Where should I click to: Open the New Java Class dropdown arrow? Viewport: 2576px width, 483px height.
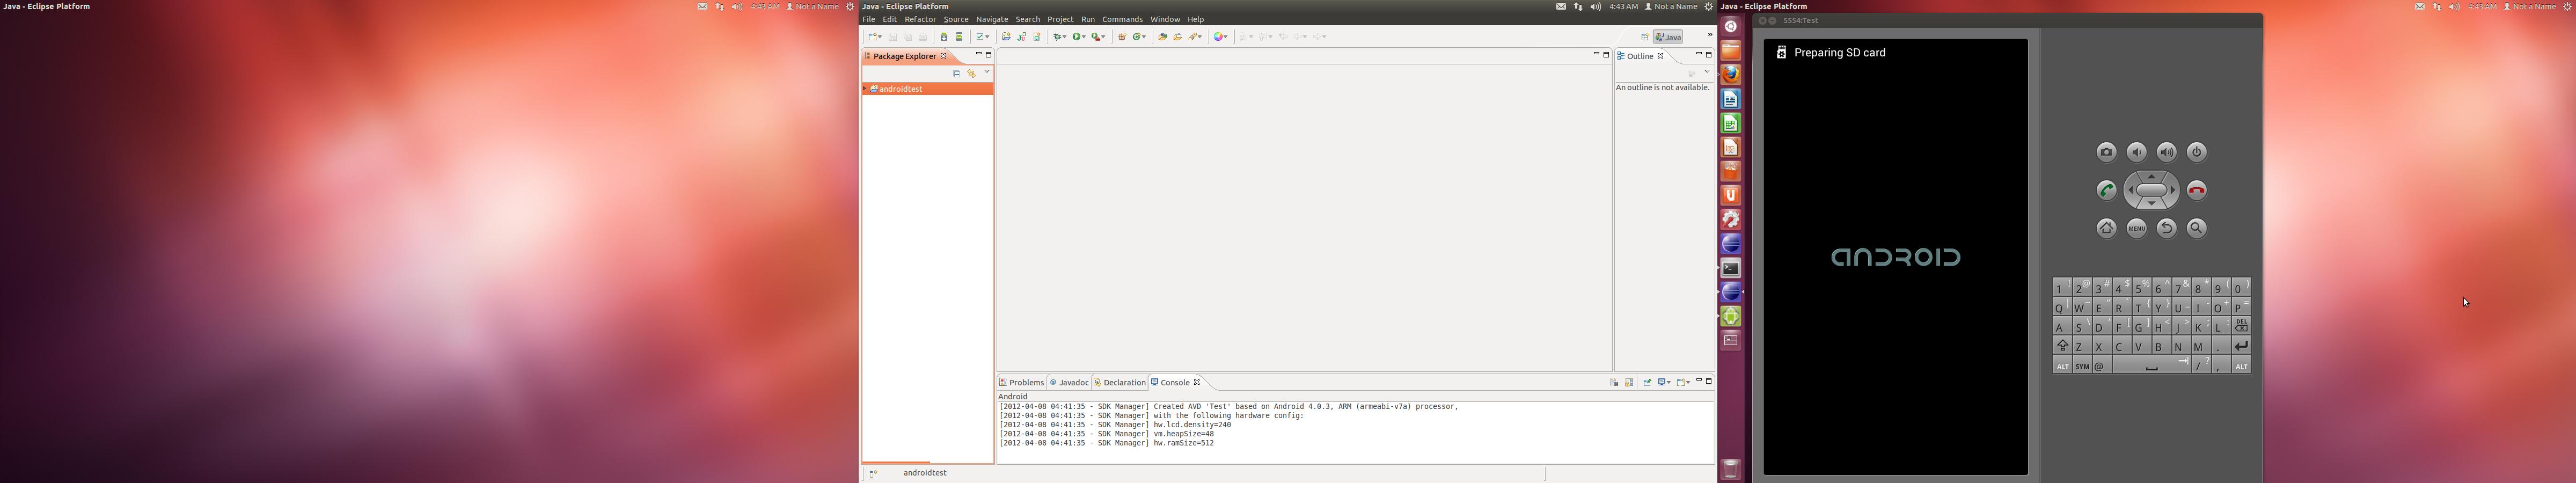point(1144,37)
